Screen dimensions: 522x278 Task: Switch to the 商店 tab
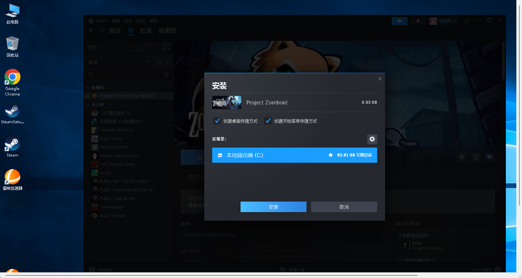click(x=115, y=31)
